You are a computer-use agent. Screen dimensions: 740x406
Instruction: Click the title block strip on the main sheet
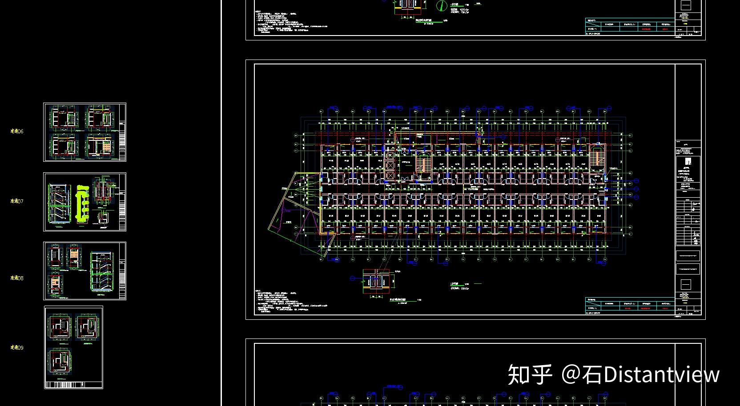[688, 190]
